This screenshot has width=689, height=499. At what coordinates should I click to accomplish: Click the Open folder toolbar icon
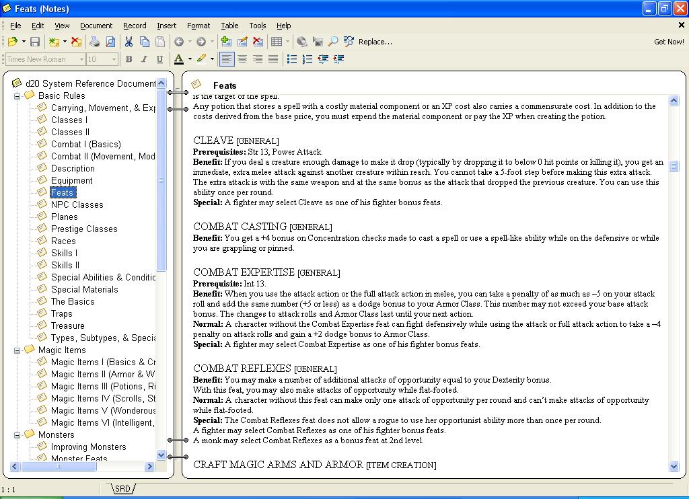(x=13, y=42)
